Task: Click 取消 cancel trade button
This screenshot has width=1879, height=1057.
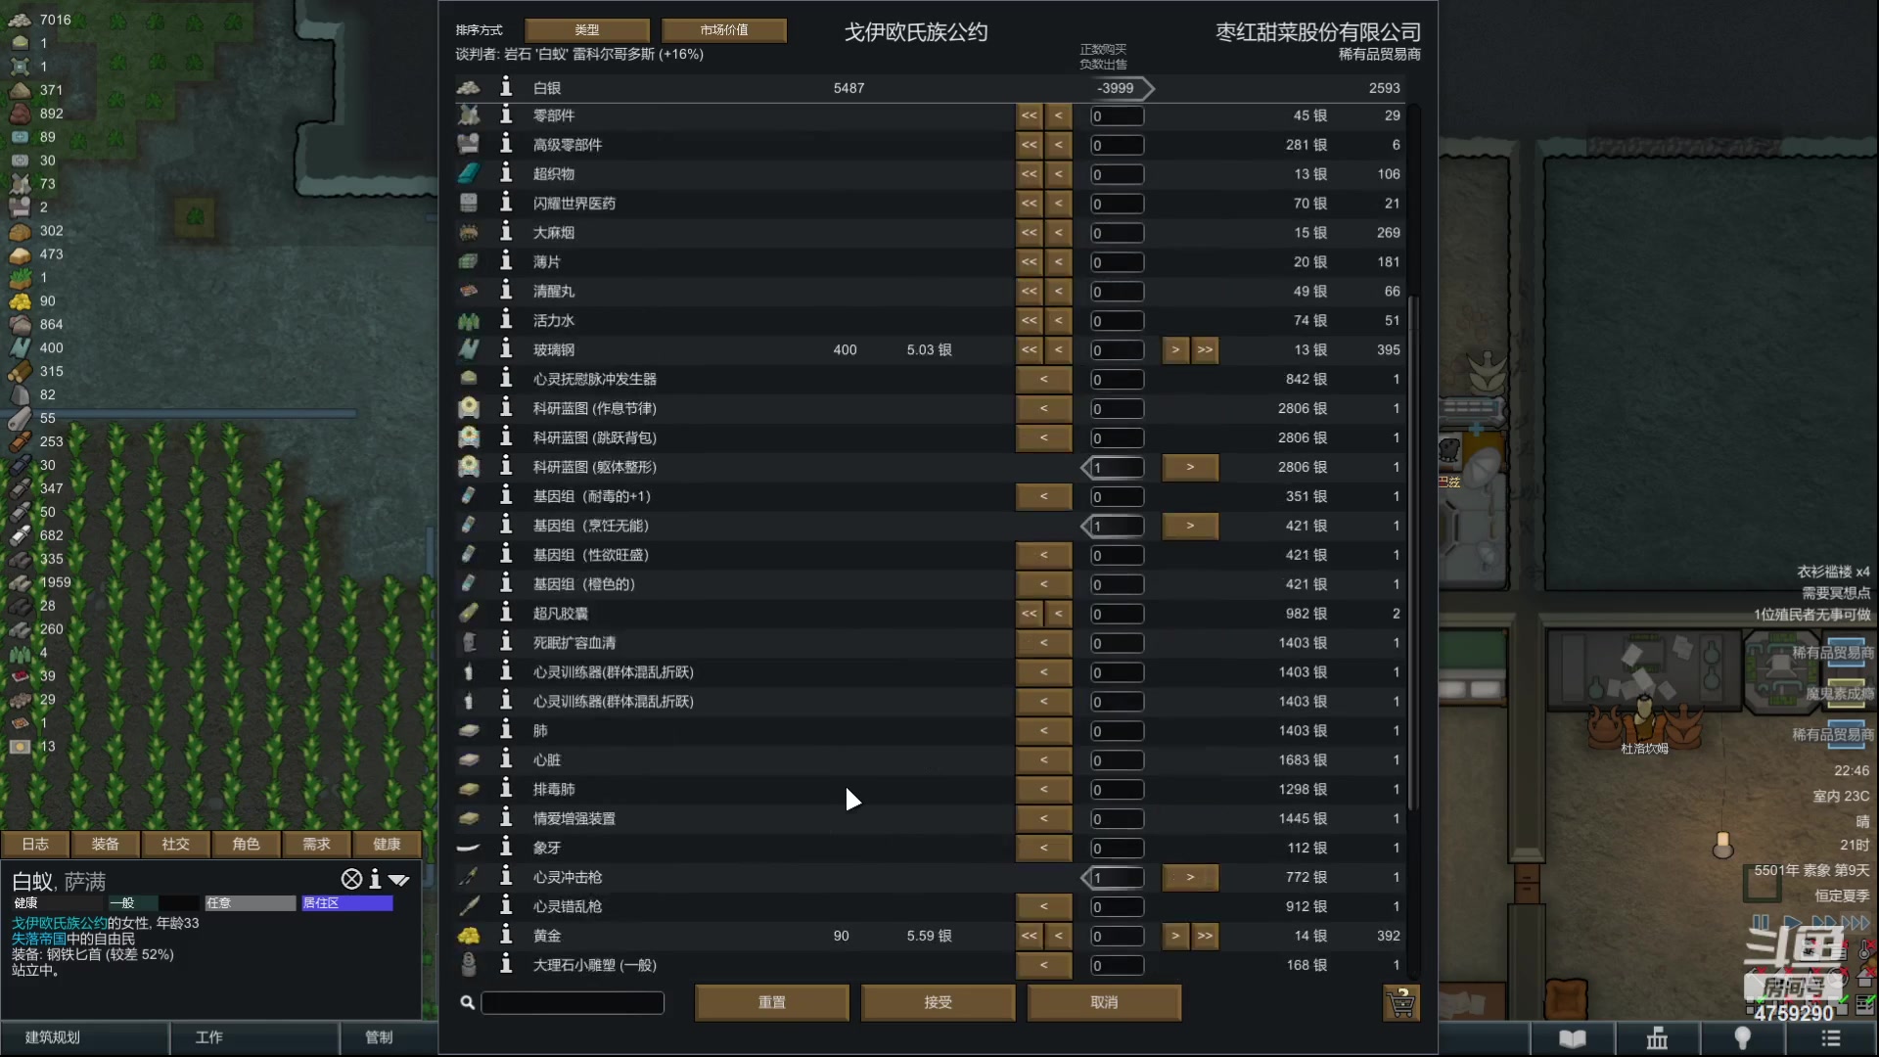Action: point(1105,1002)
